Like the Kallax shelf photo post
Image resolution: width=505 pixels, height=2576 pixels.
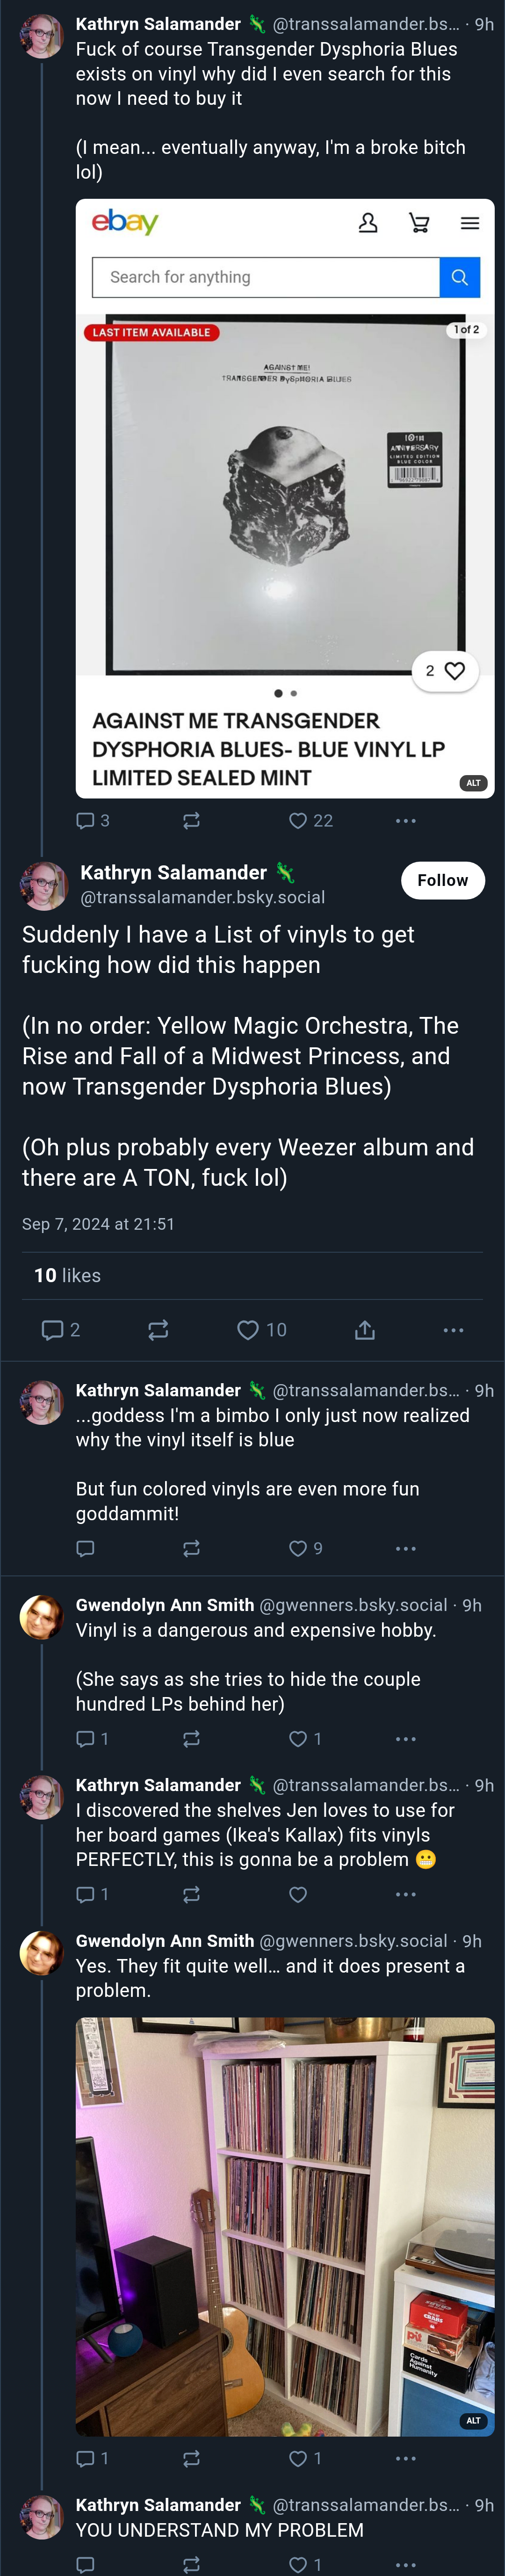[x=305, y=2458]
